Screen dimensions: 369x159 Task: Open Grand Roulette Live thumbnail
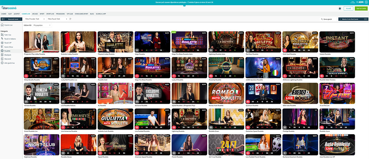point(42,119)
